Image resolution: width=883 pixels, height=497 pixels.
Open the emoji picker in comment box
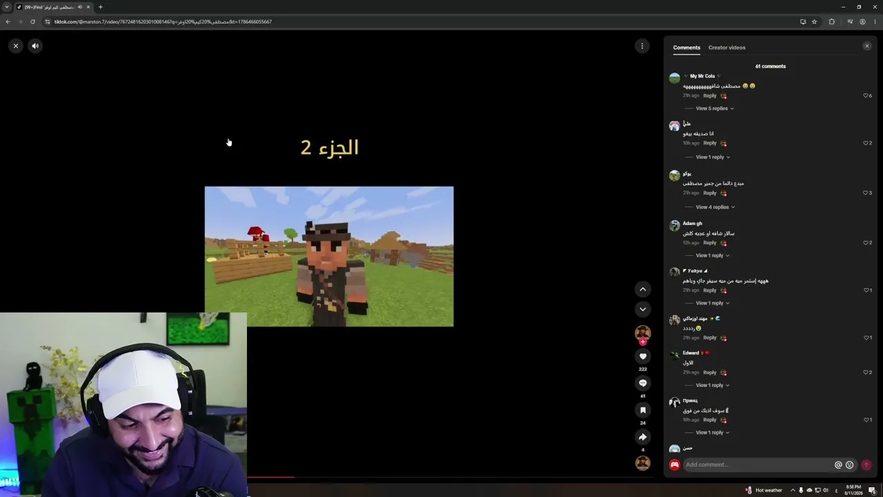850,465
